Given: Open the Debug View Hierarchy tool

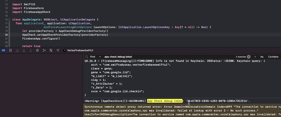Looking at the screenshot, I should coord(38,50).
